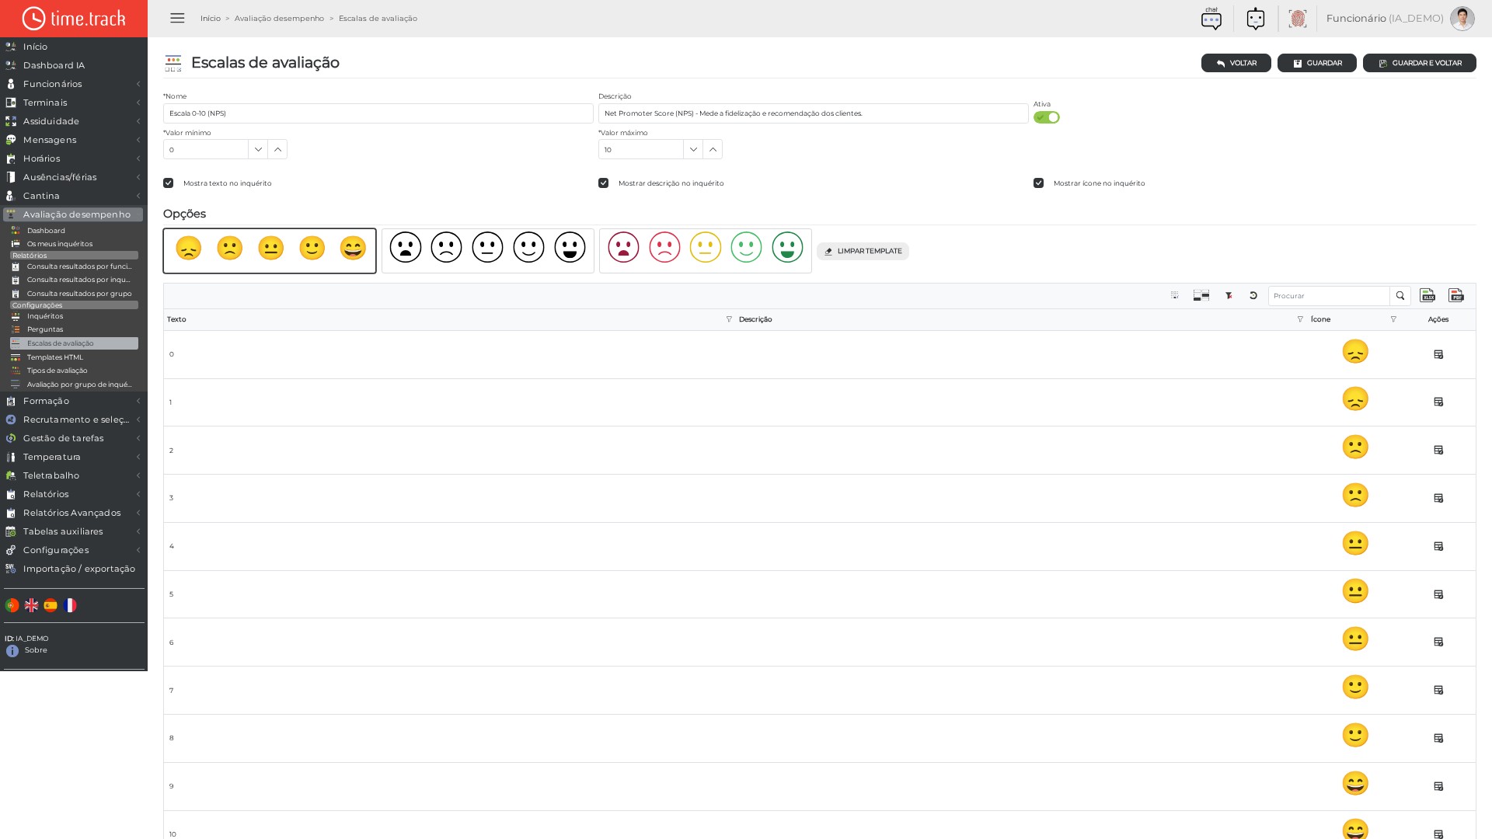Select the black outline emoji template
Image resolution: width=1492 pixels, height=839 pixels.
click(x=487, y=250)
